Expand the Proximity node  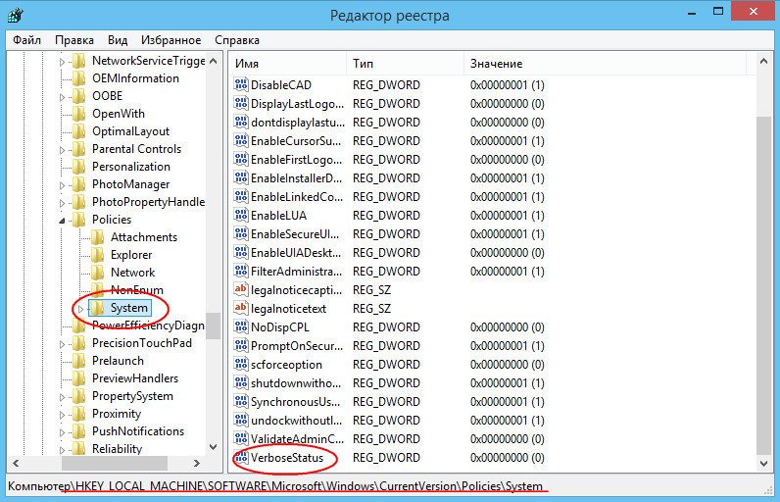62,415
